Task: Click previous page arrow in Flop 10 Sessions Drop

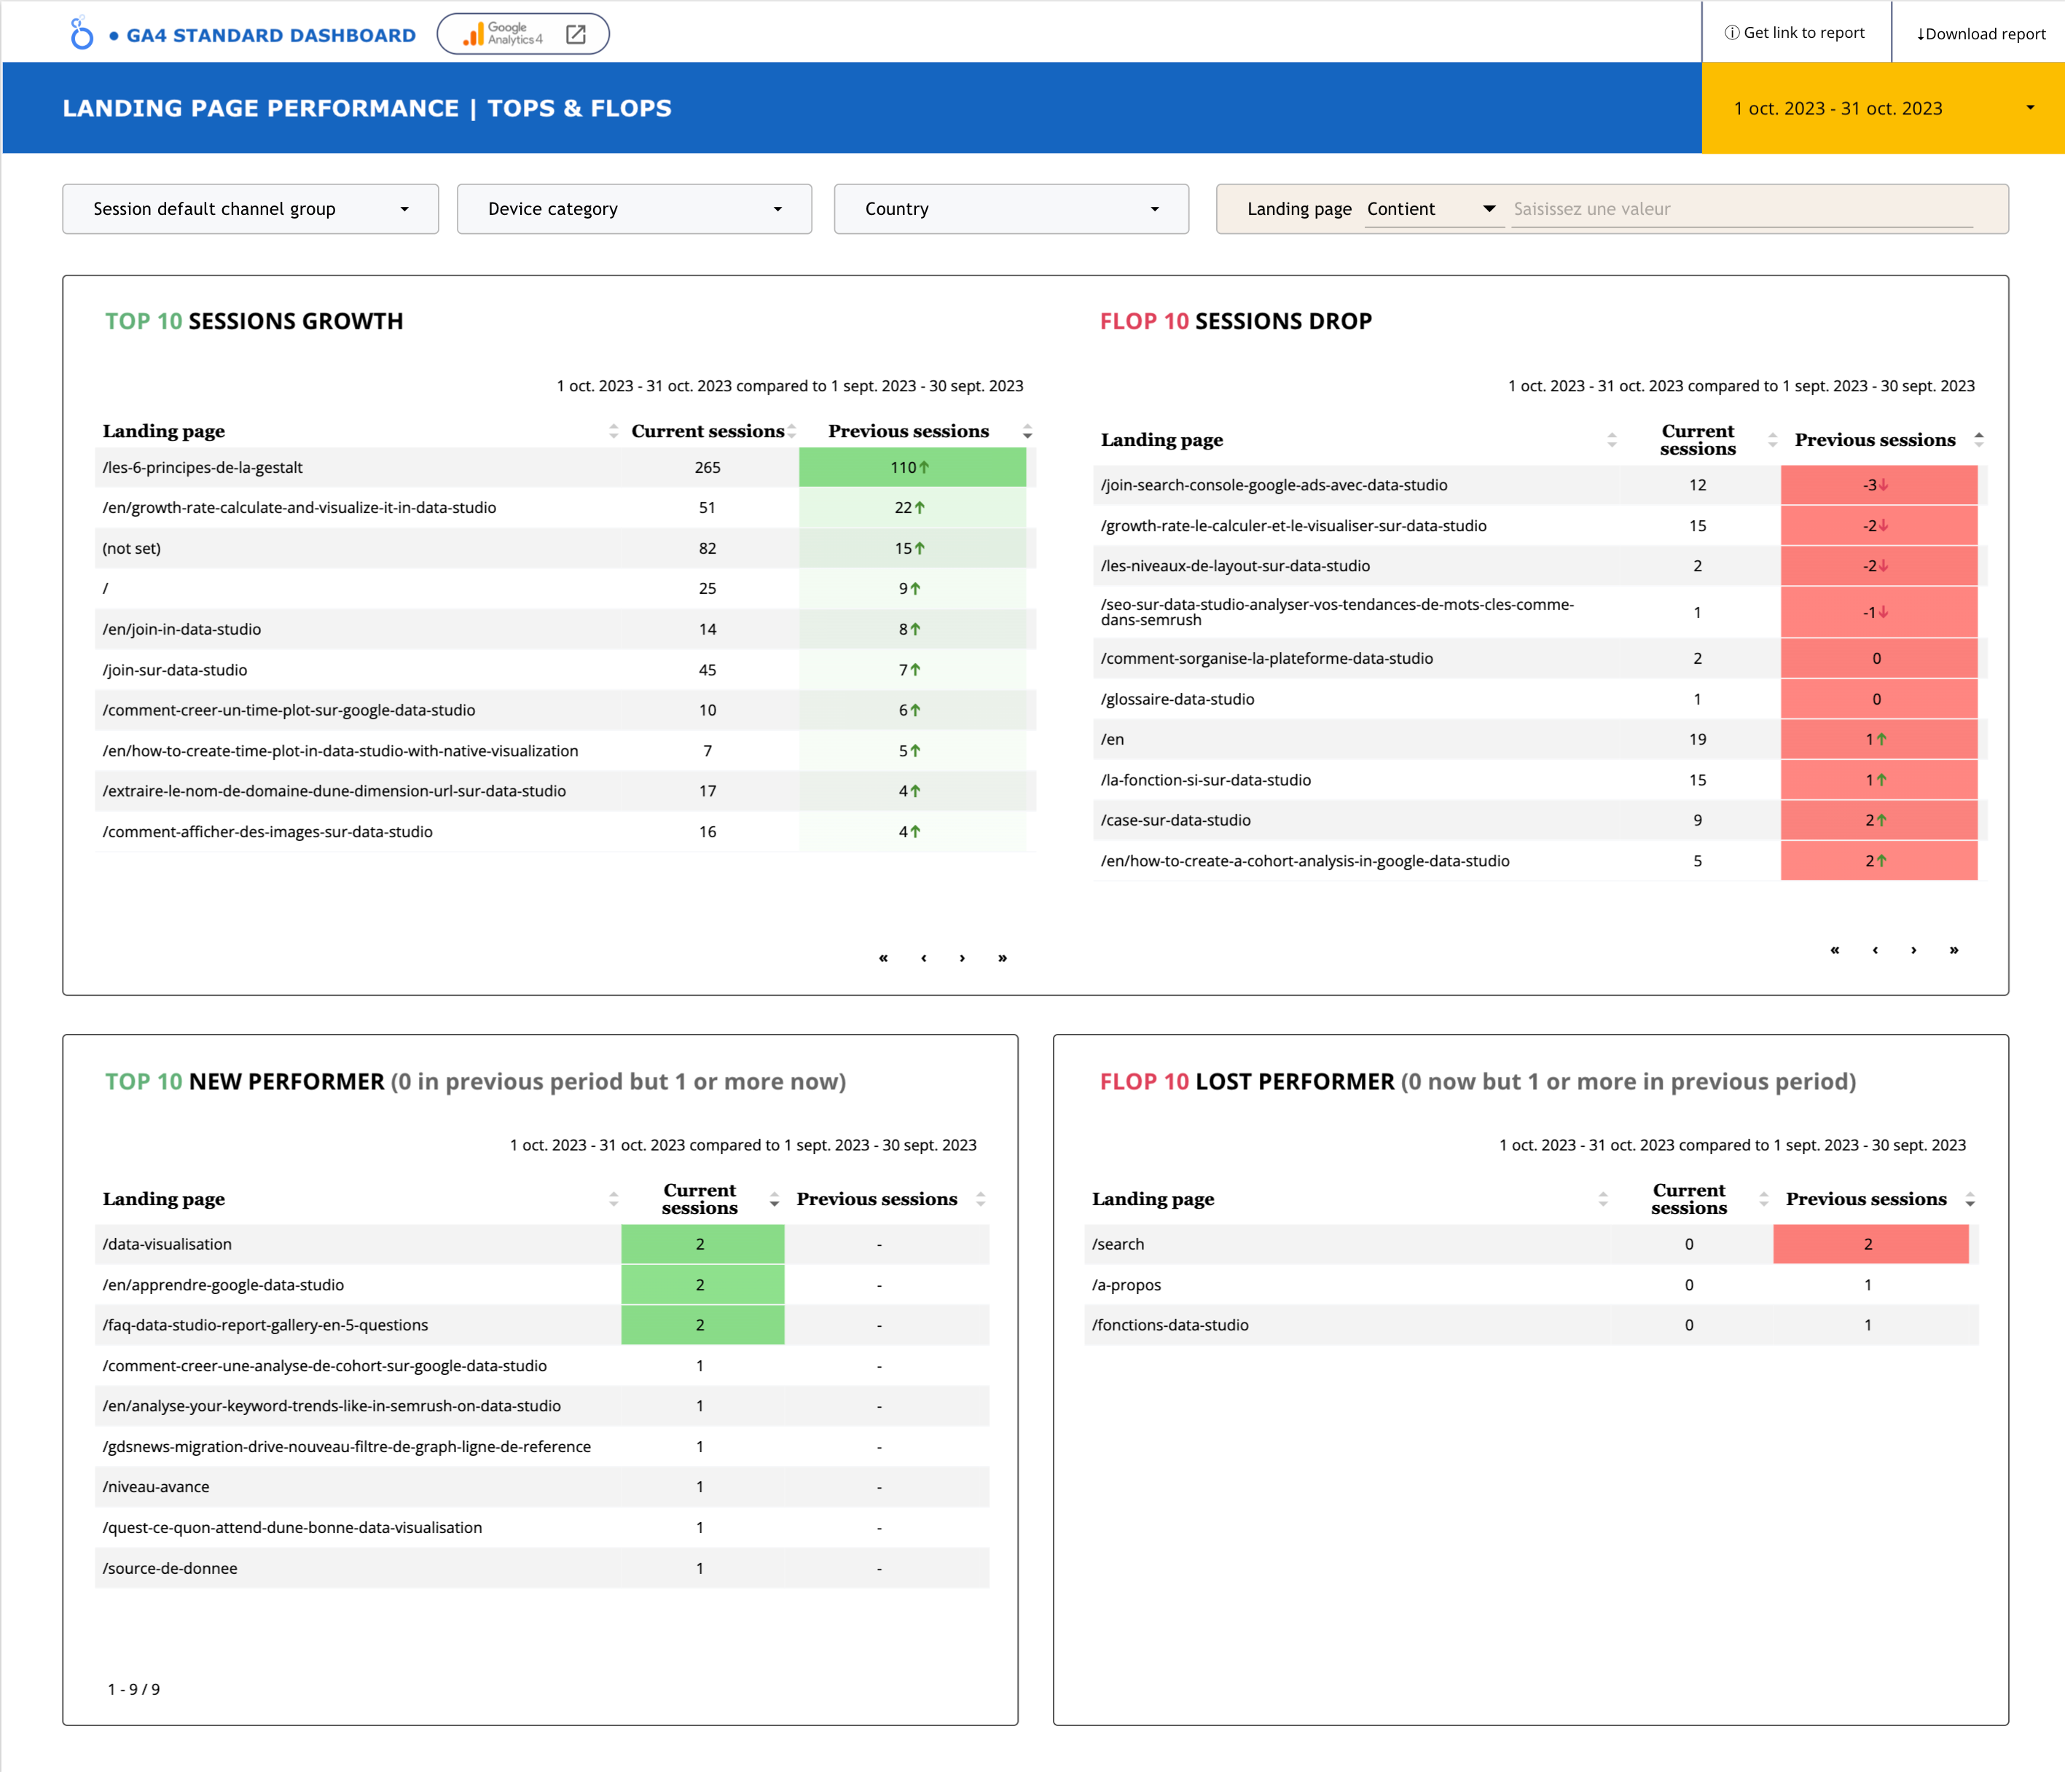Action: [1875, 950]
